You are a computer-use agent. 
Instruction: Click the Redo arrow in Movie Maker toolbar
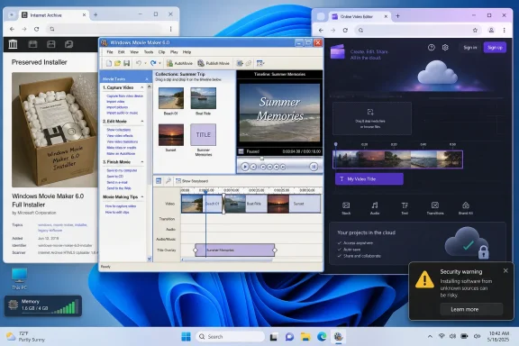point(153,63)
